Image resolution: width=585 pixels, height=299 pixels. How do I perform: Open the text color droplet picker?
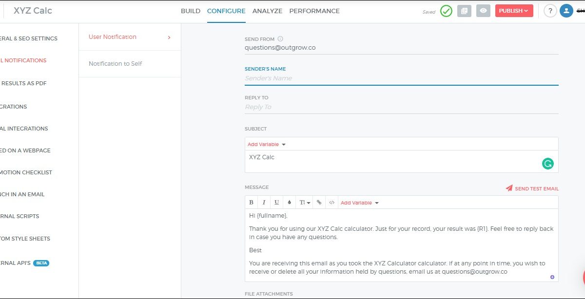tap(289, 203)
